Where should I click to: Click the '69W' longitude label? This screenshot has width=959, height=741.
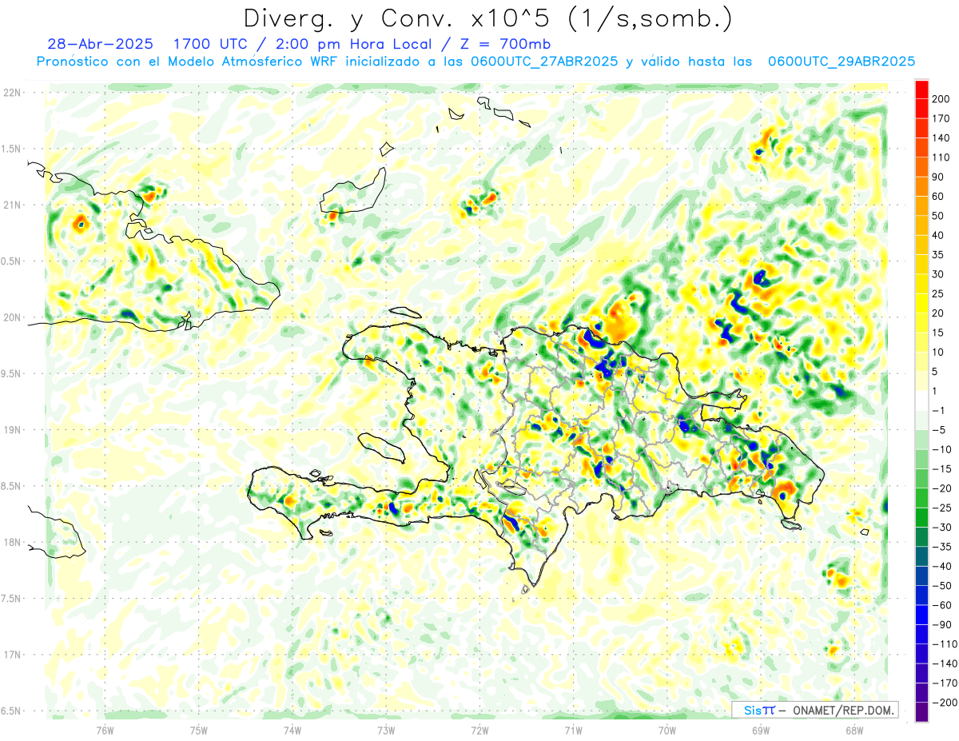[761, 729]
